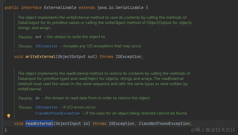Open IOException link in readExternal Throws doc

[x=47, y=107]
